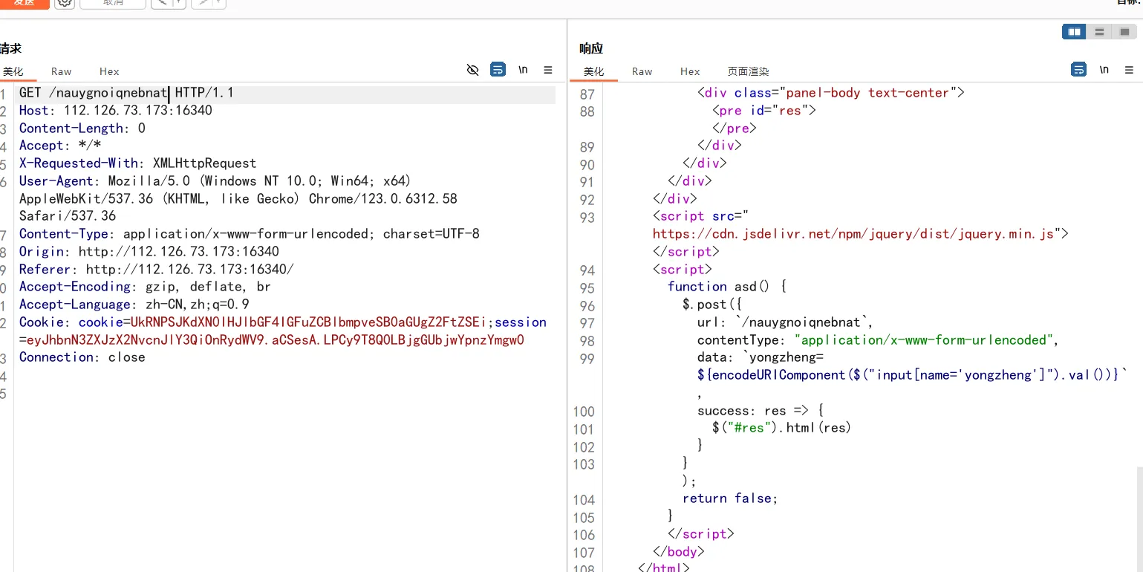Click the Accept-Language header name
This screenshot has height=572, width=1143.
[x=75, y=305]
